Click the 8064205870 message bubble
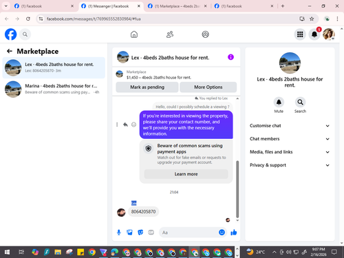Viewport: 344px width, 258px height. tap(143, 211)
